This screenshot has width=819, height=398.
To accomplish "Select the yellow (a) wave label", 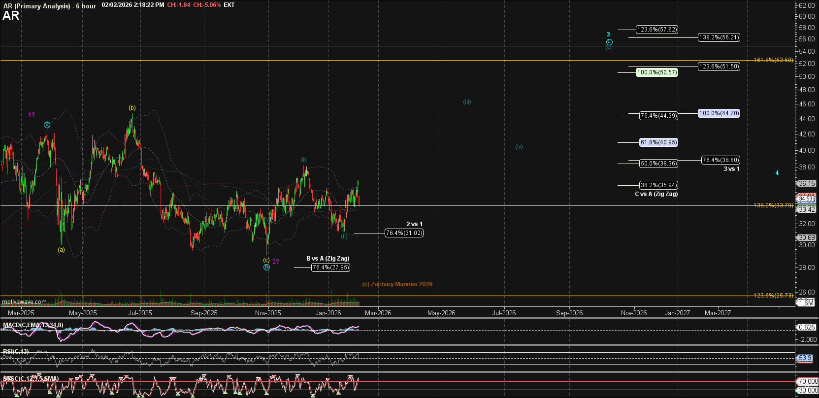I will coord(61,250).
